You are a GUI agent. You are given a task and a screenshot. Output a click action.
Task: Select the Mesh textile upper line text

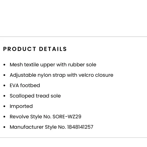(x=53, y=65)
